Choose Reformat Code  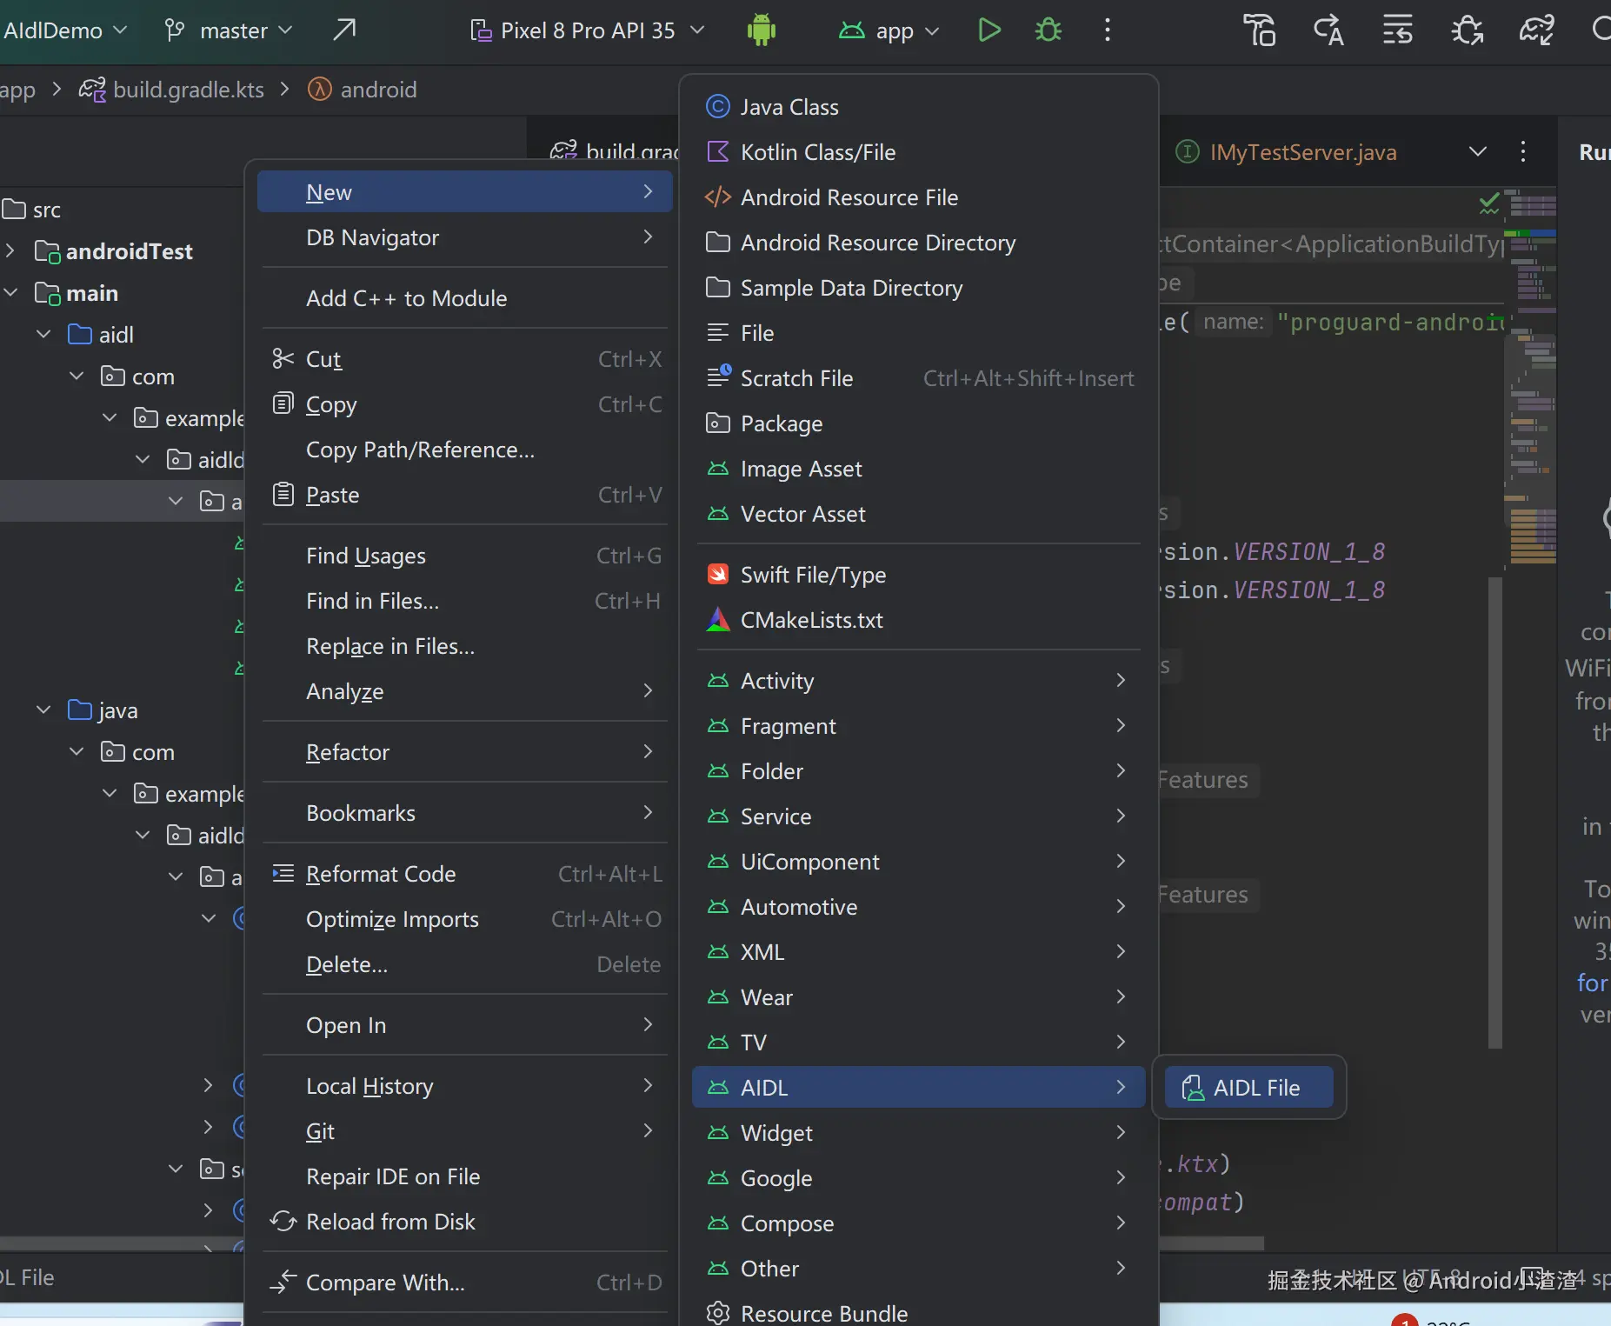pos(465,874)
